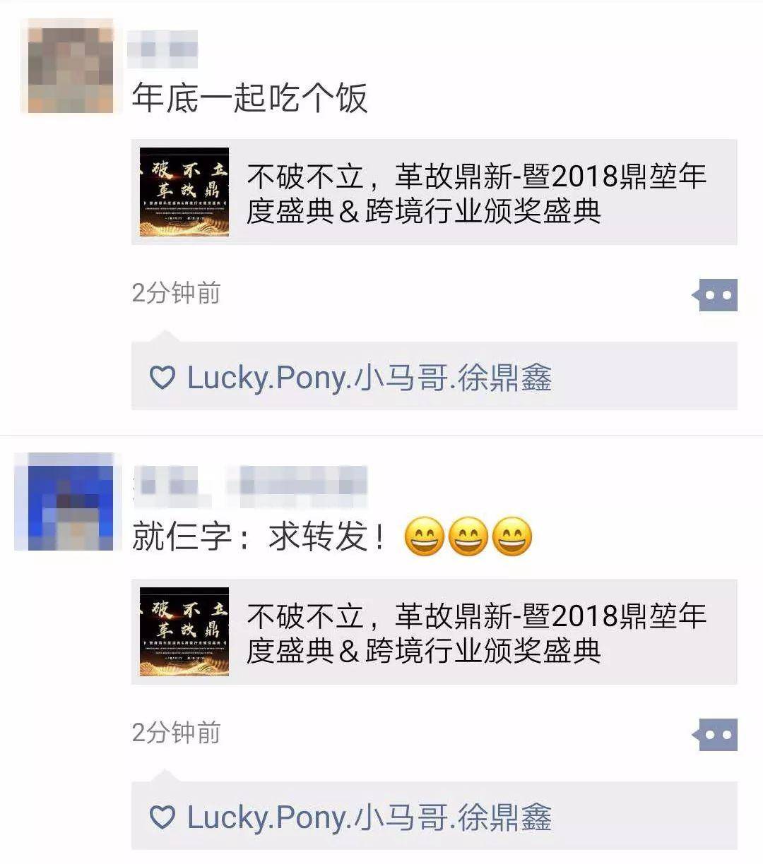Open Lucky.Pony liker profile under 求转发 post
The height and width of the screenshot is (864, 763).
click(x=369, y=818)
